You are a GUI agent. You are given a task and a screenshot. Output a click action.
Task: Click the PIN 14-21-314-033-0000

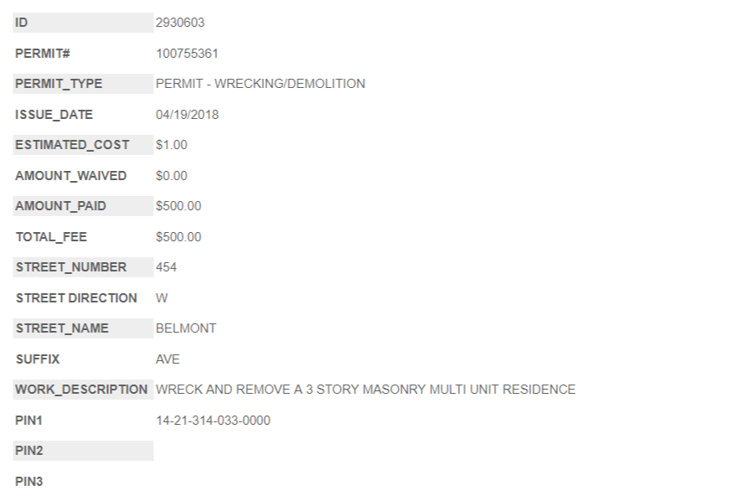pos(213,421)
